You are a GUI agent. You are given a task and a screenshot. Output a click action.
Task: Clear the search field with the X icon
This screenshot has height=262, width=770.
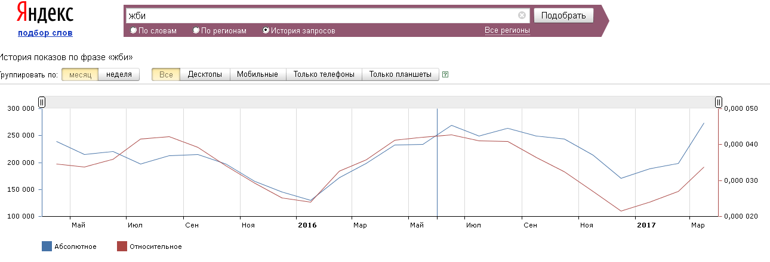point(522,15)
